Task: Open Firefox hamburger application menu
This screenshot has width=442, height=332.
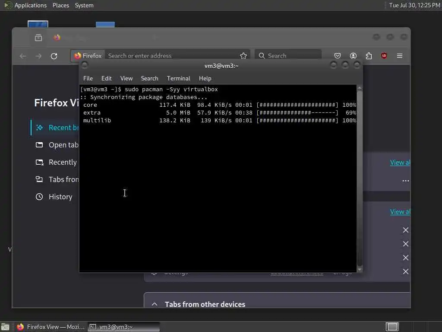Action: (x=400, y=56)
